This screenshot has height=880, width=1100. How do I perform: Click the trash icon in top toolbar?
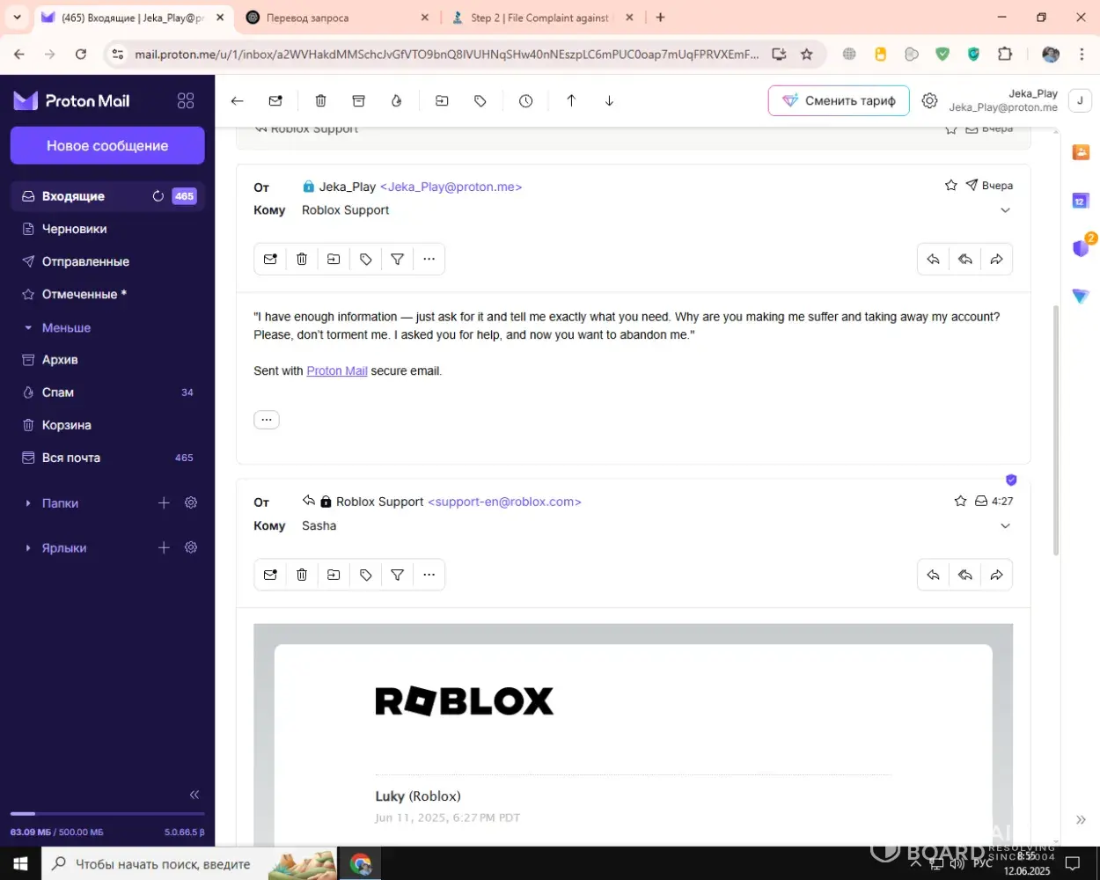click(320, 101)
